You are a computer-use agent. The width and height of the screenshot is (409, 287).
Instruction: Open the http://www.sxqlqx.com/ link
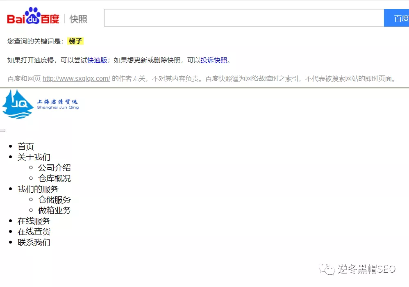(x=76, y=79)
